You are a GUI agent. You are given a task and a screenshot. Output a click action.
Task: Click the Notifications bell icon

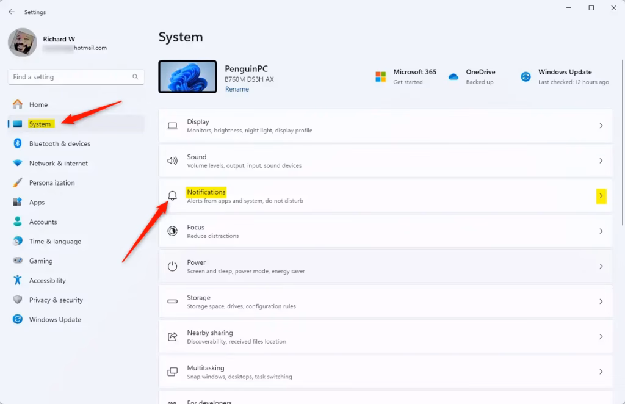coord(173,196)
